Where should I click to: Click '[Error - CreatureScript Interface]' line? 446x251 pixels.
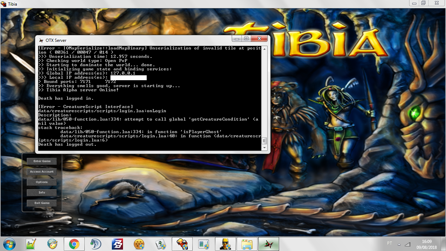pos(85,107)
